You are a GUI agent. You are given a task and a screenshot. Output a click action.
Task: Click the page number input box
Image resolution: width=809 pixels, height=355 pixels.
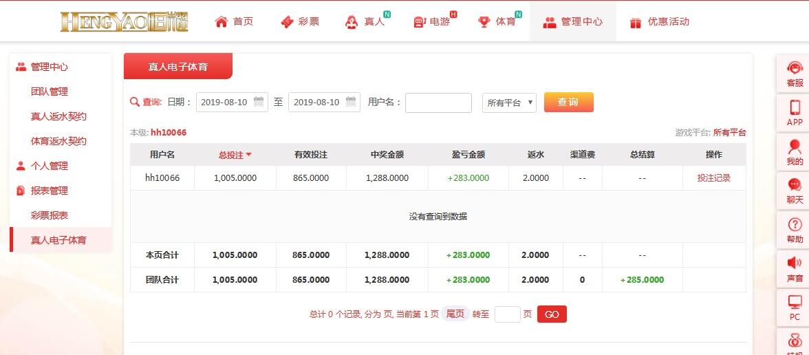coord(507,314)
